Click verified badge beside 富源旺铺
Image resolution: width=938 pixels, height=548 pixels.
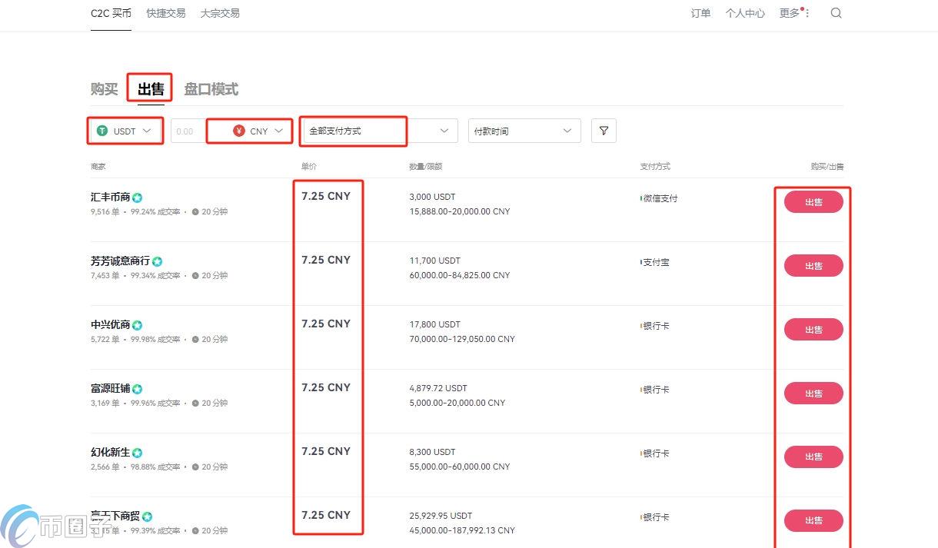click(x=137, y=389)
